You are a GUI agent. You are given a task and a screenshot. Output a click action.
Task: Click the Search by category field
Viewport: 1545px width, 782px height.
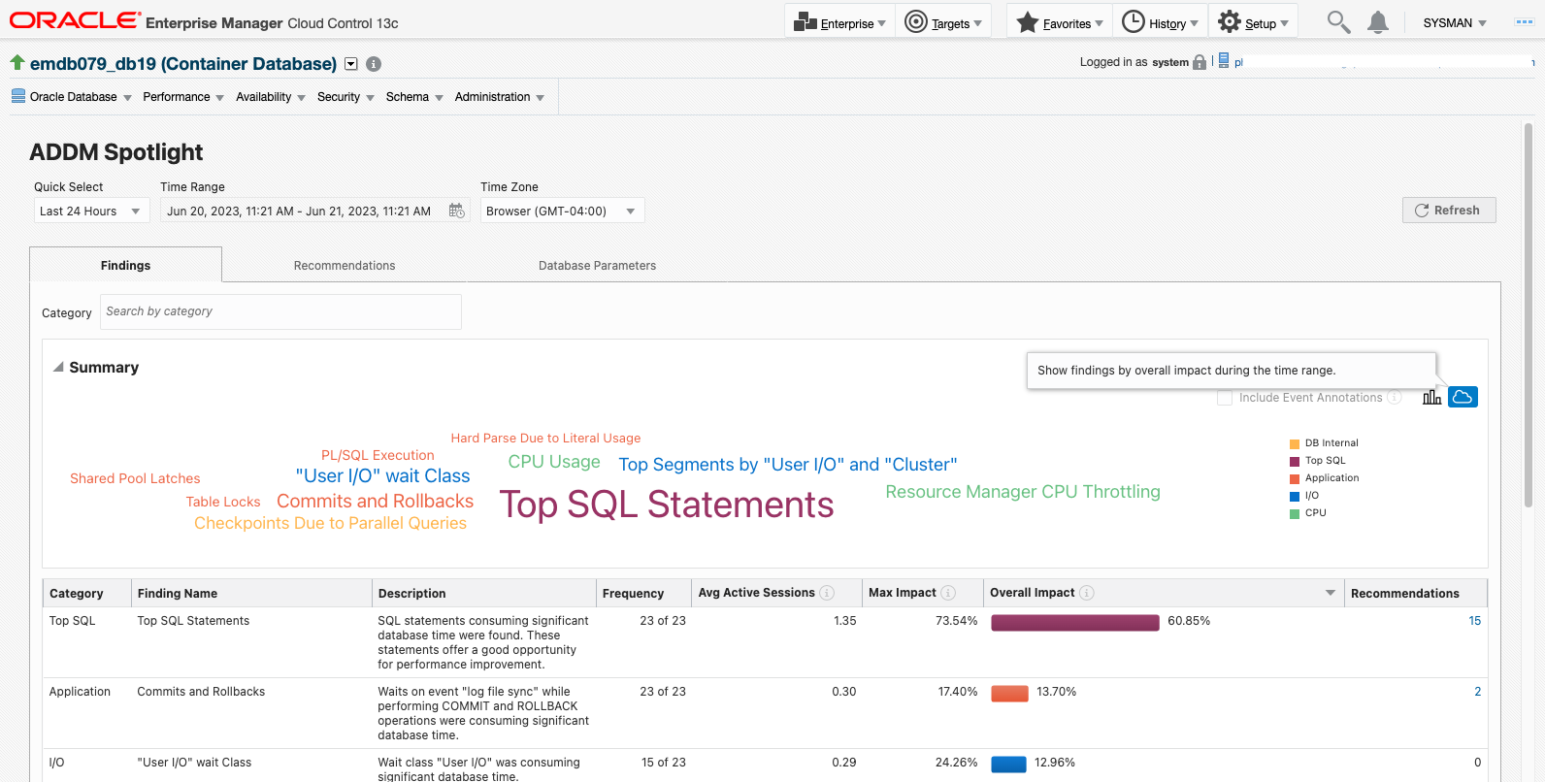[280, 311]
